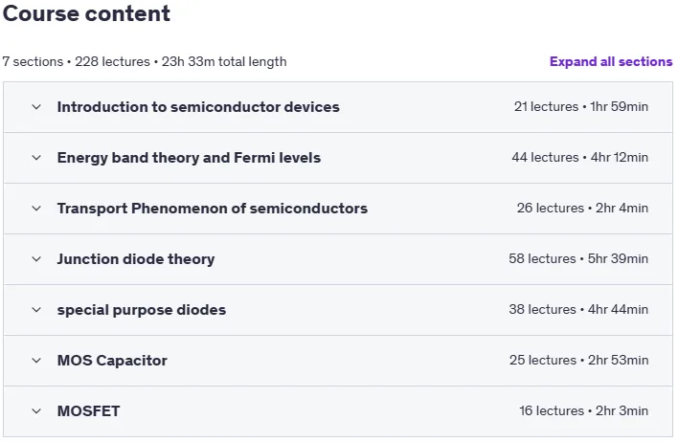The width and height of the screenshot is (678, 442).
Task: Click the 44 lectures 4hr 12min label
Action: [x=580, y=158]
